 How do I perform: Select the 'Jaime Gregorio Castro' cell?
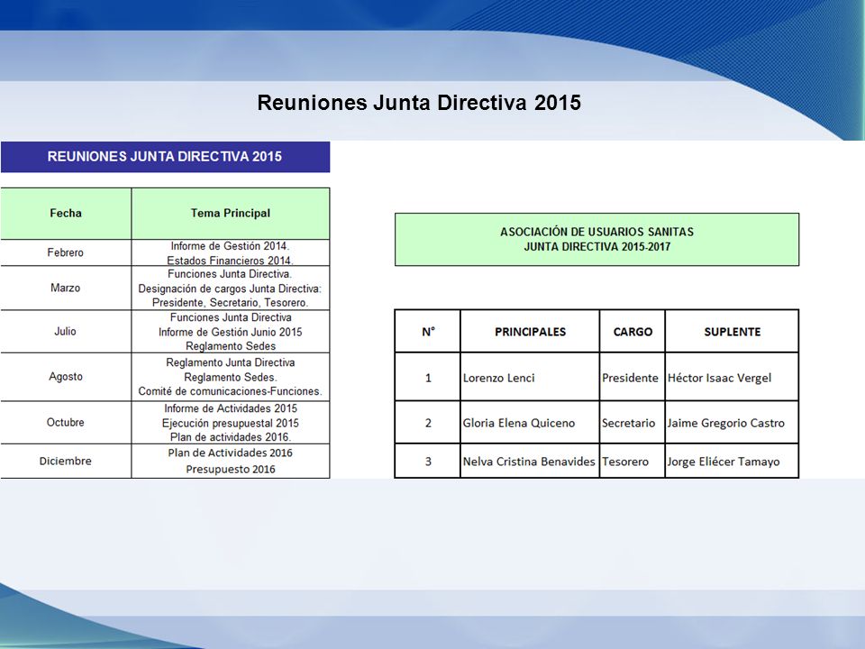732,424
